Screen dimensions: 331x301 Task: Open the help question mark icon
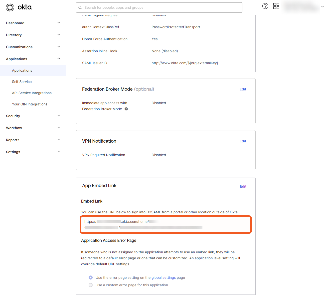point(265,6)
